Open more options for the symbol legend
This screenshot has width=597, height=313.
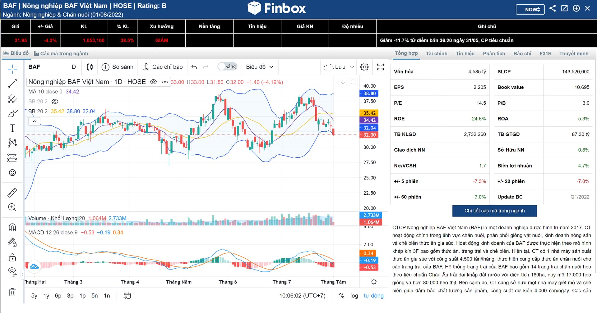point(165,82)
